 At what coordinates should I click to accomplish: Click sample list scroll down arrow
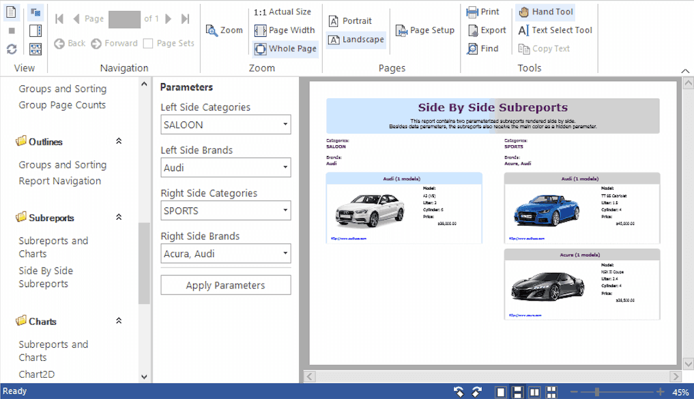click(x=144, y=377)
